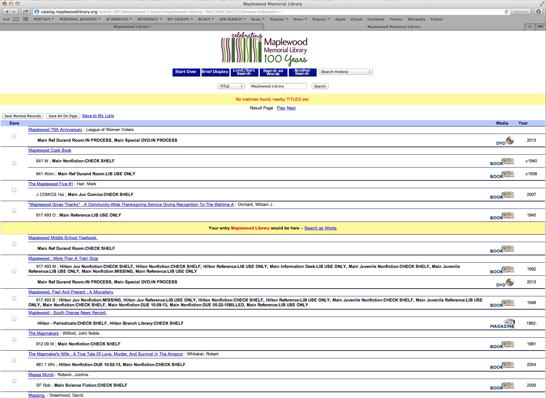Check South Orange News Record save box
The height and width of the screenshot is (398, 546).
[14, 319]
